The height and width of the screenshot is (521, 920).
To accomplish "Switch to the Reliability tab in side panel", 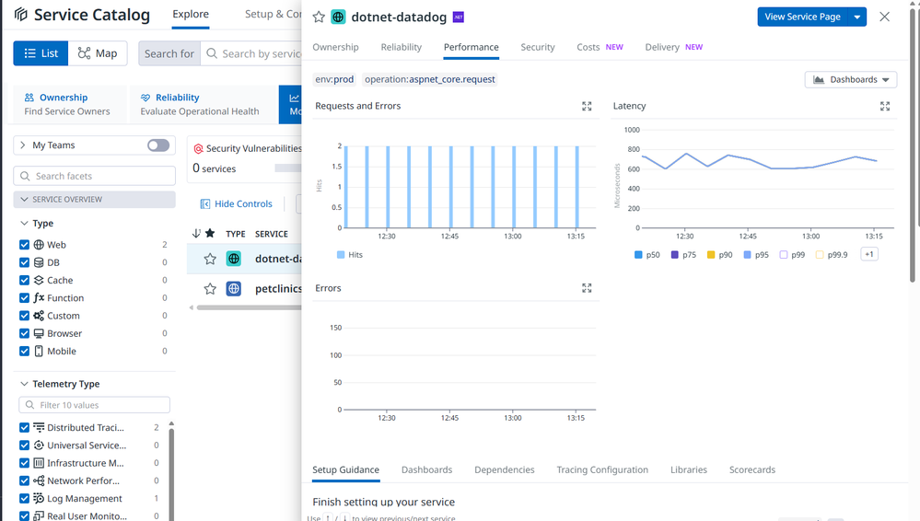I will click(402, 47).
